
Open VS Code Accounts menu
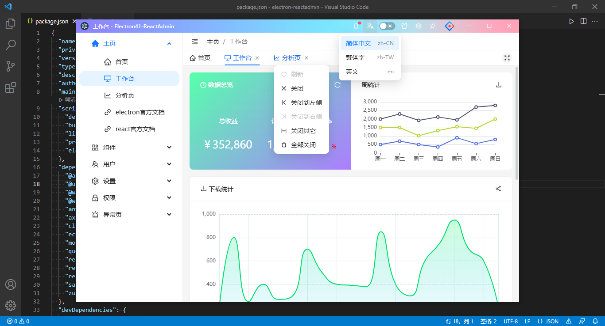[x=11, y=284]
